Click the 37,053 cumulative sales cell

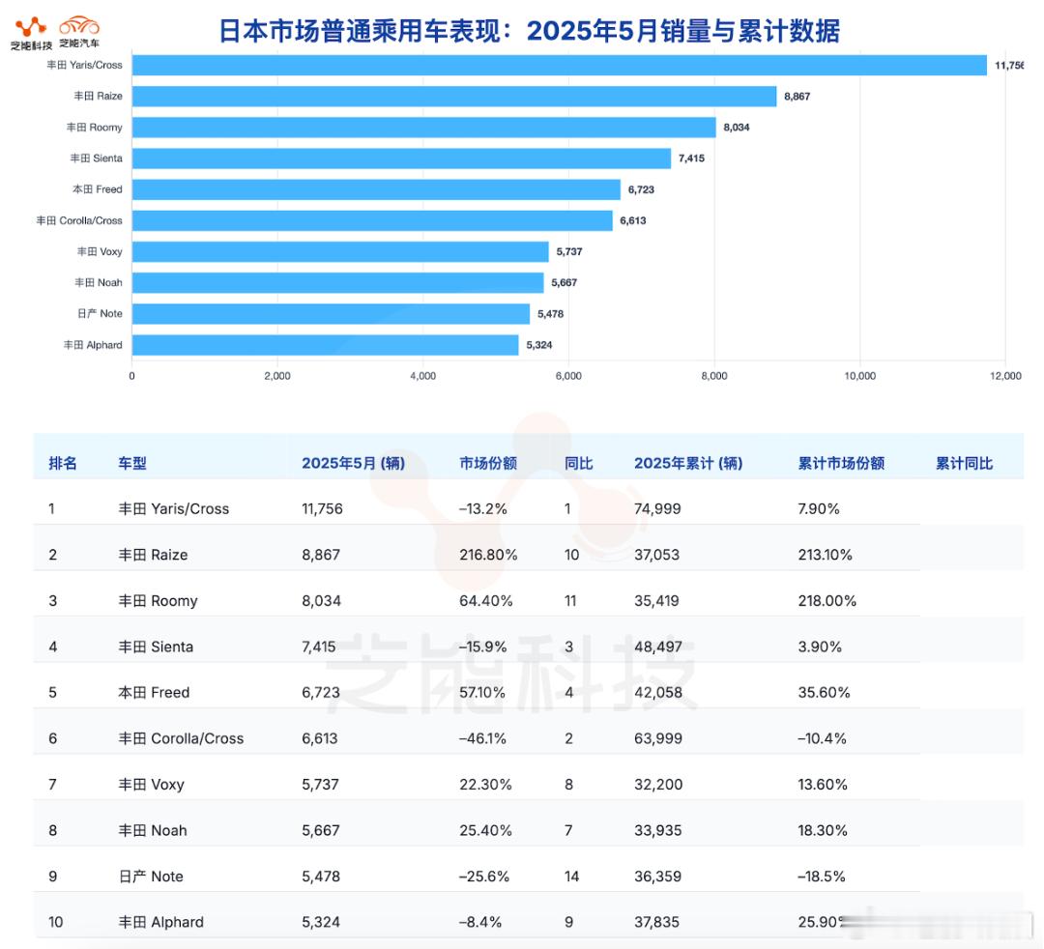[657, 555]
